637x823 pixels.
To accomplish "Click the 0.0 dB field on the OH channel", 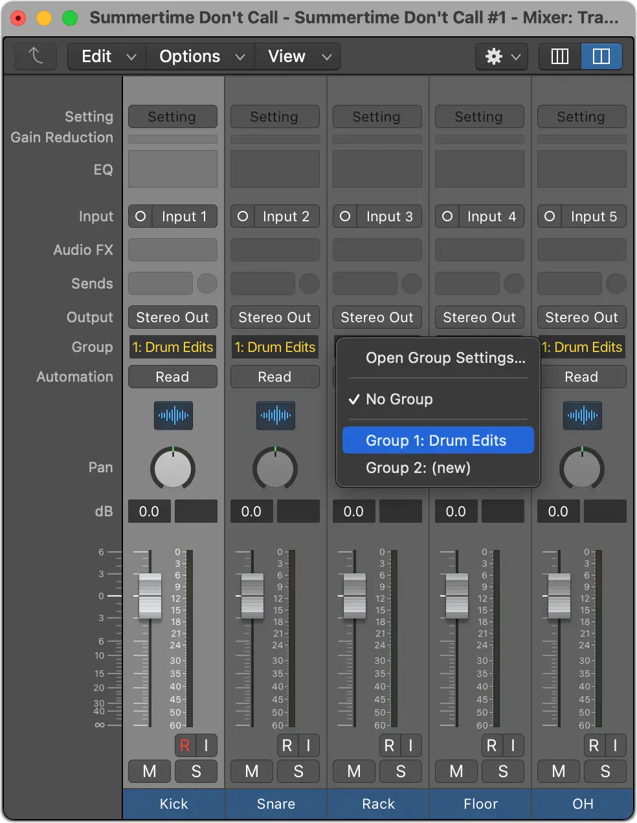I will (x=558, y=511).
